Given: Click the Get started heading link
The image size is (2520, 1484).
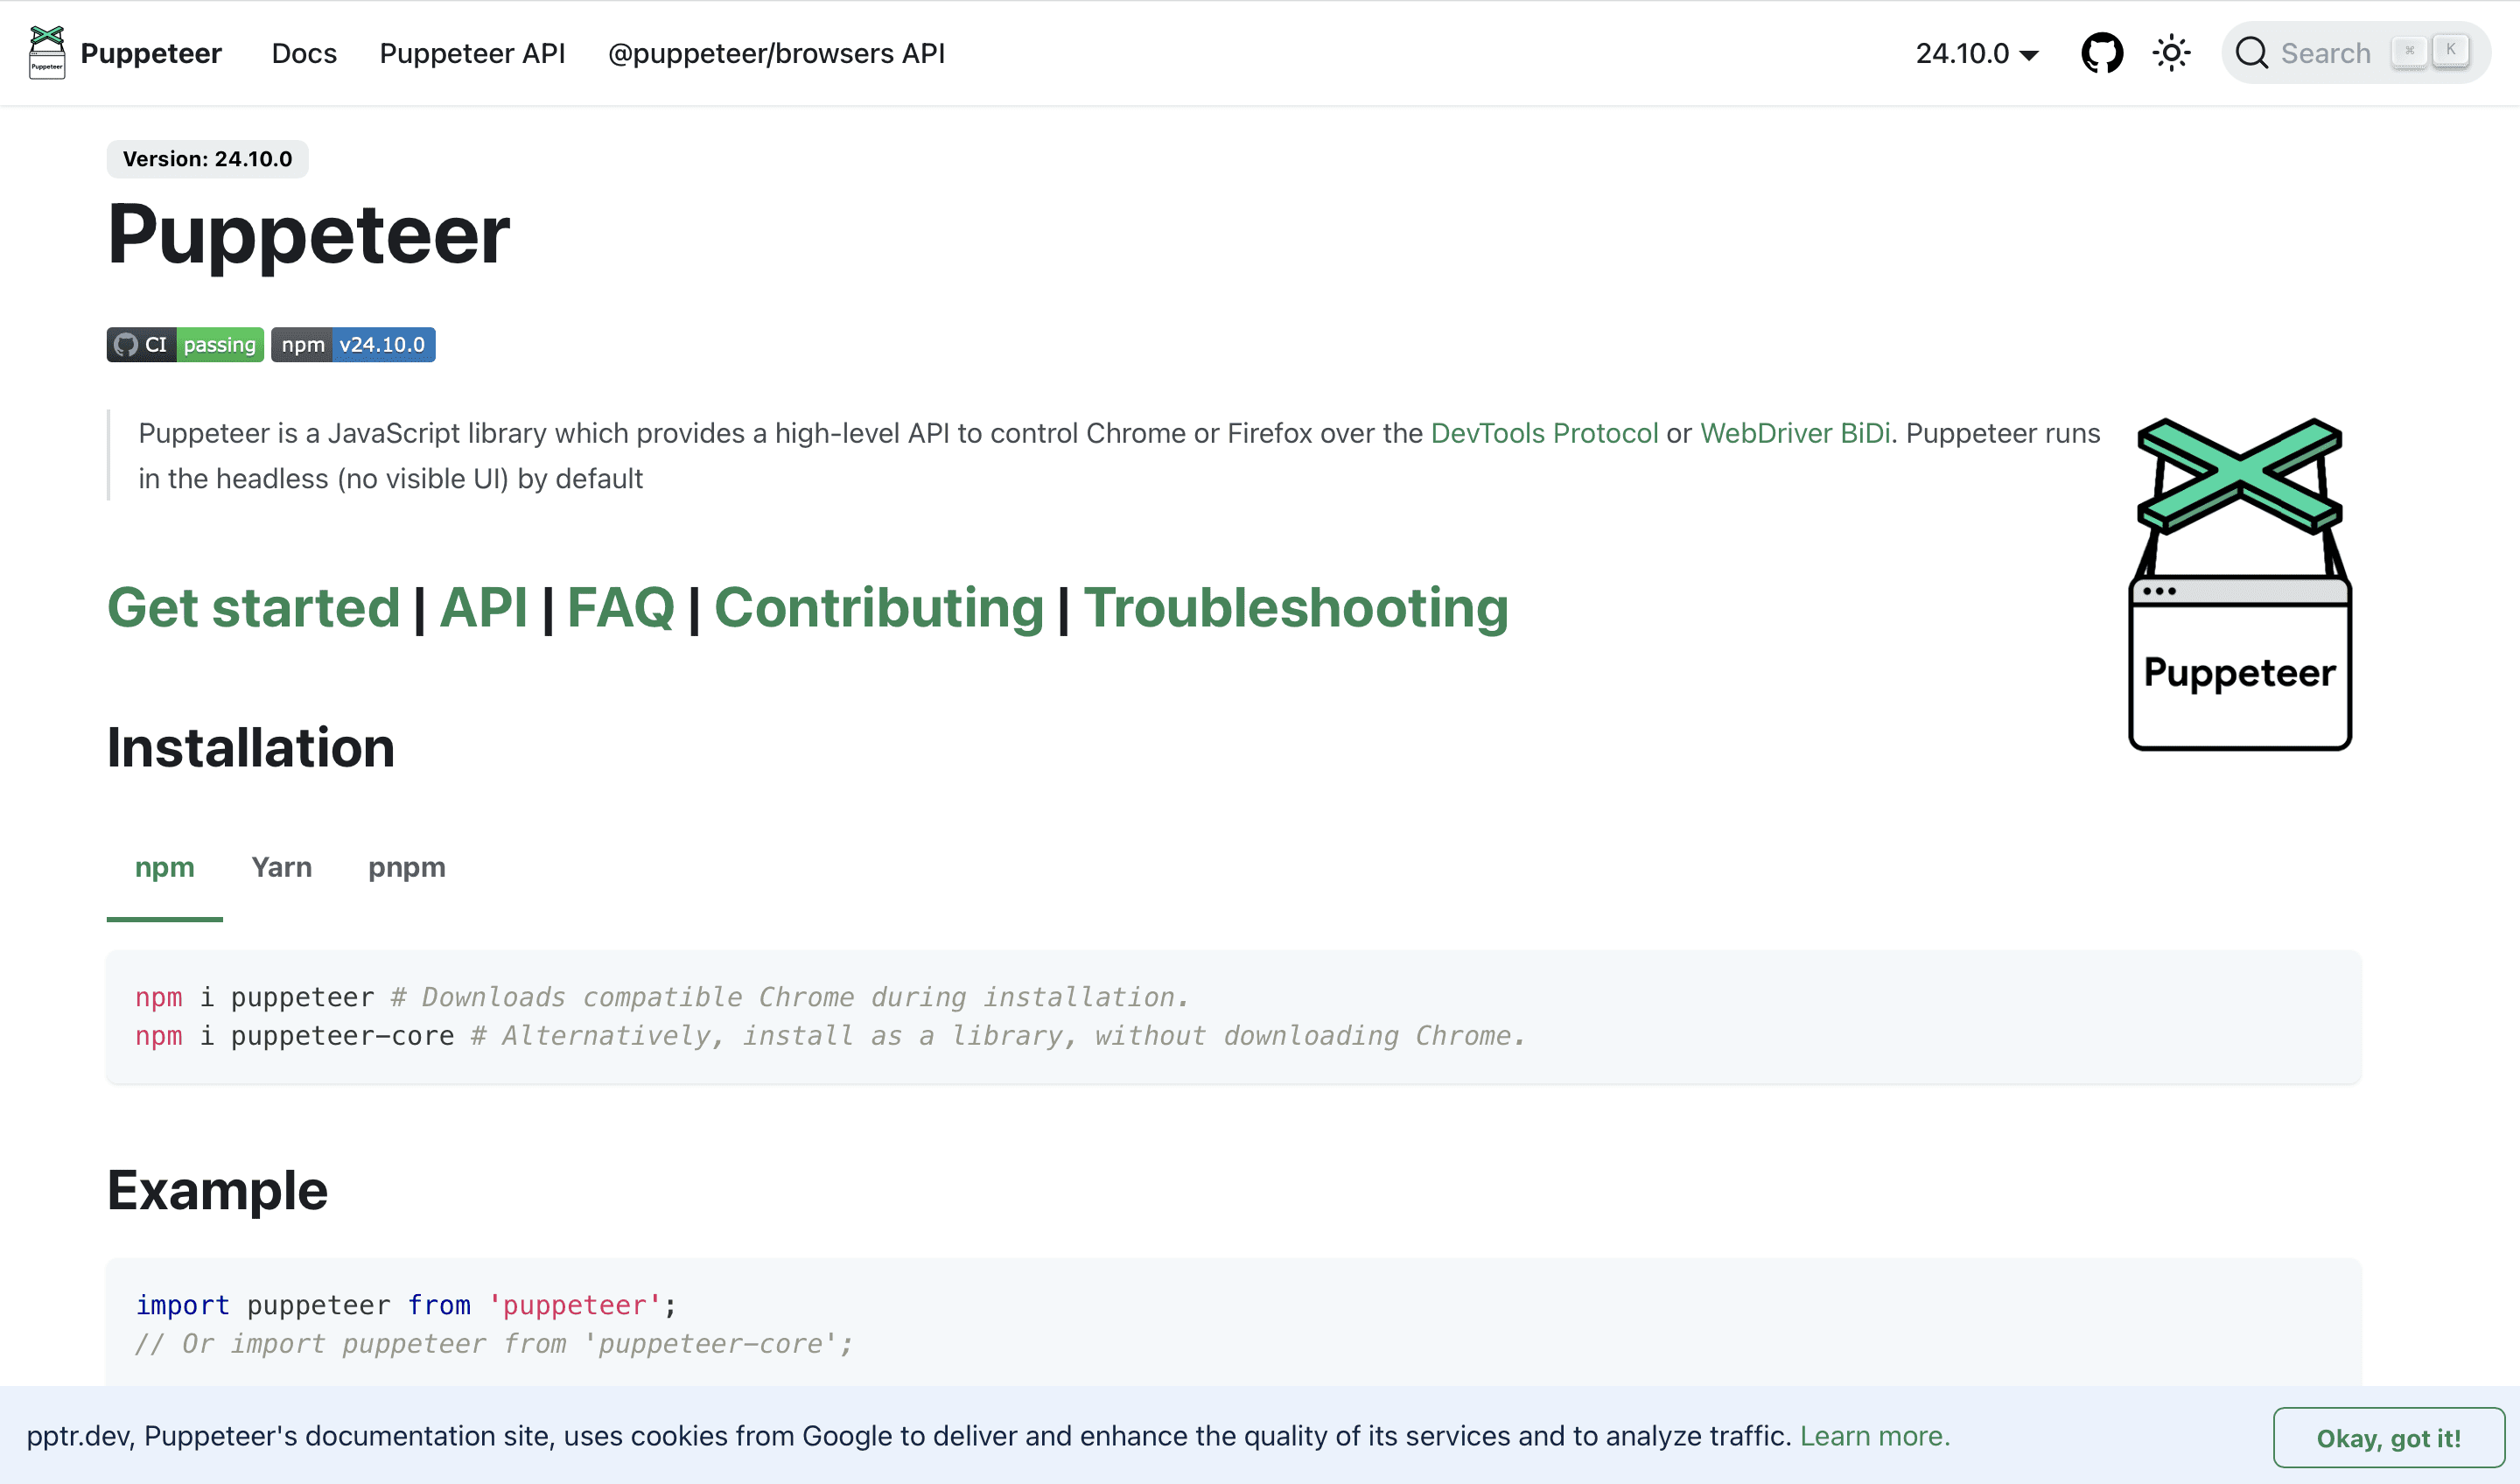Looking at the screenshot, I should tap(254, 608).
